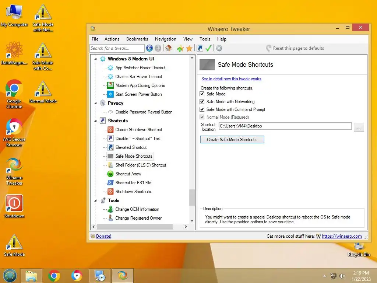The height and width of the screenshot is (283, 377).
Task: Open the Winaero Tweaker desktop shortcut
Action: click(x=14, y=172)
